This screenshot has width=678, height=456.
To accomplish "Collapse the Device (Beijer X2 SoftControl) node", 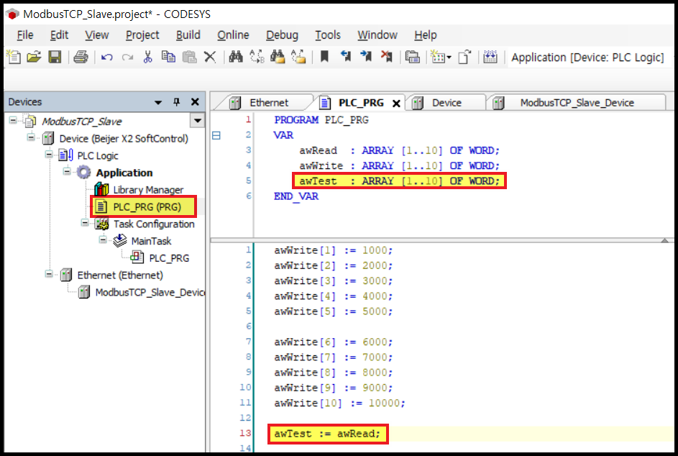I will tap(31, 137).
